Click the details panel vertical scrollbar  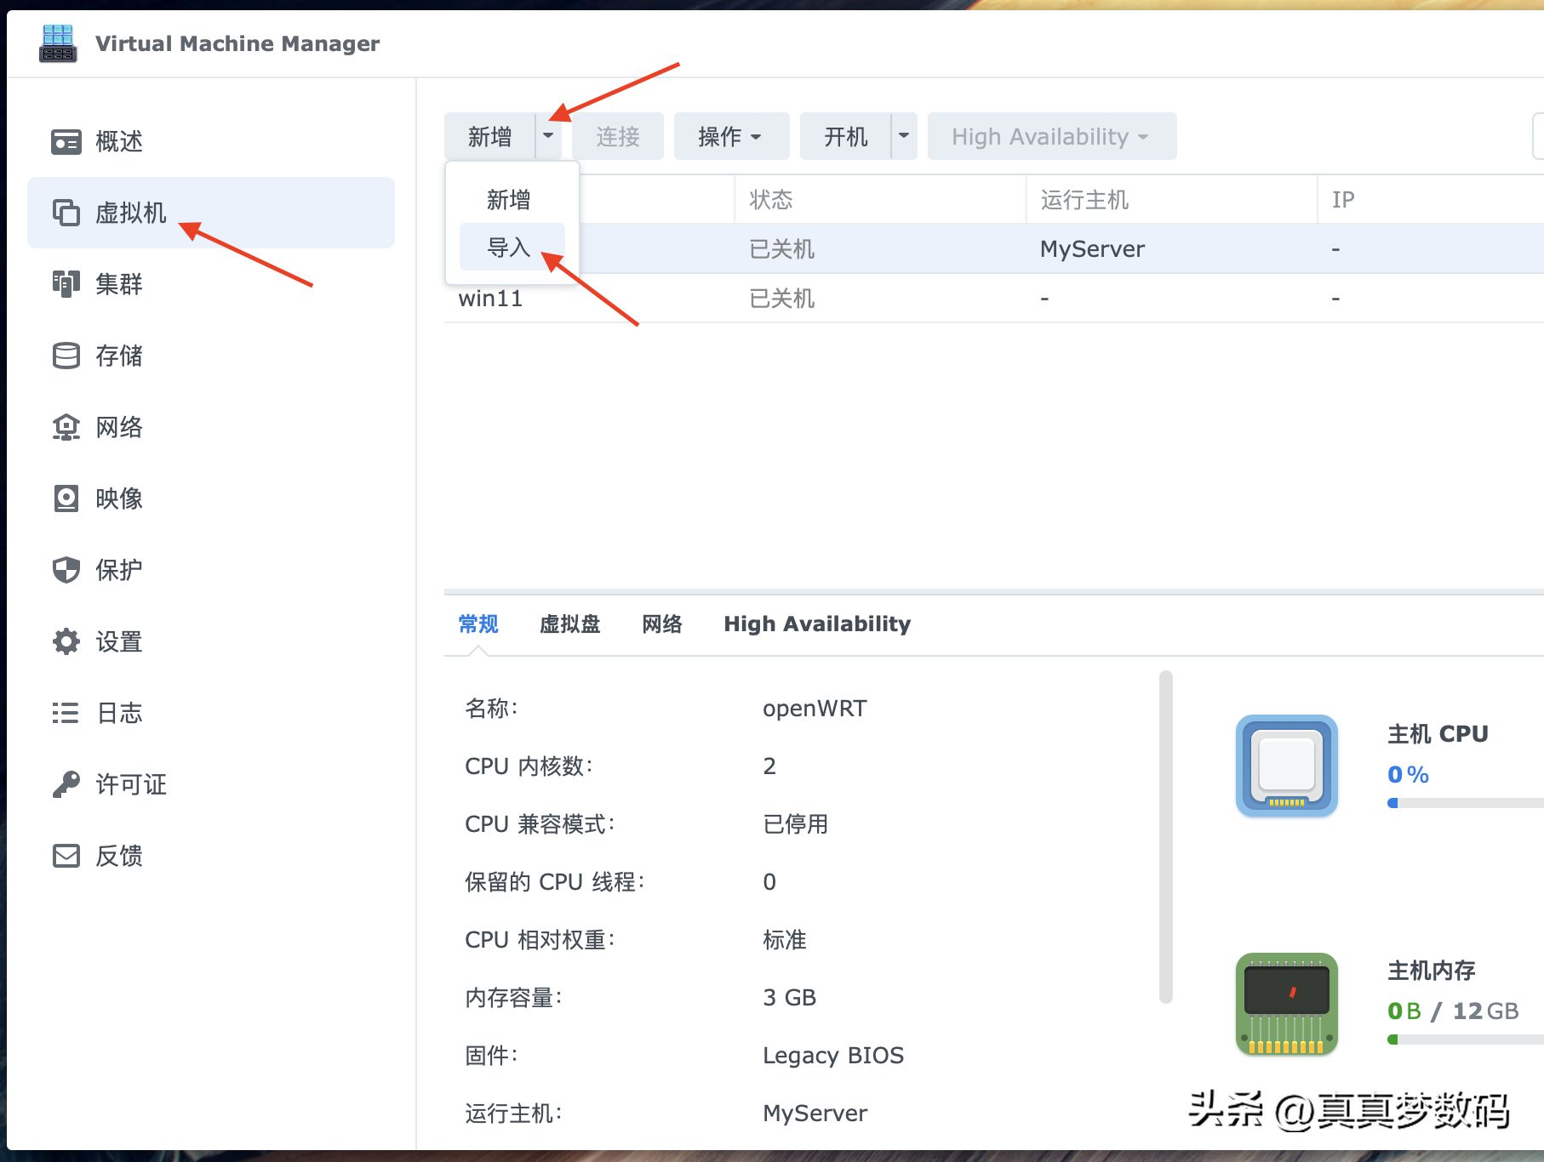pos(1166,837)
